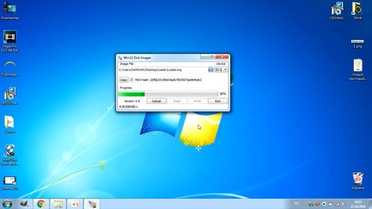Click the greyed-out Write button
Screen dimensions: 372x209
(x=197, y=101)
